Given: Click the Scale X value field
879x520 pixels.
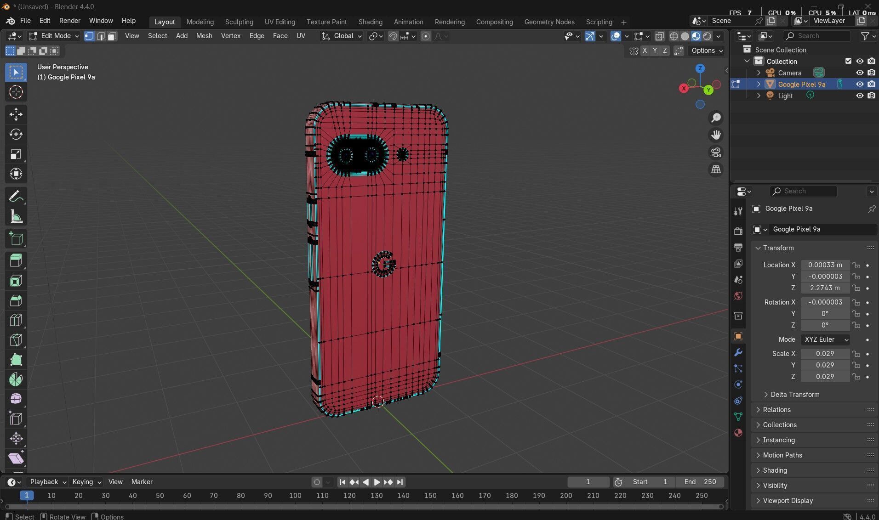Looking at the screenshot, I should click(825, 354).
